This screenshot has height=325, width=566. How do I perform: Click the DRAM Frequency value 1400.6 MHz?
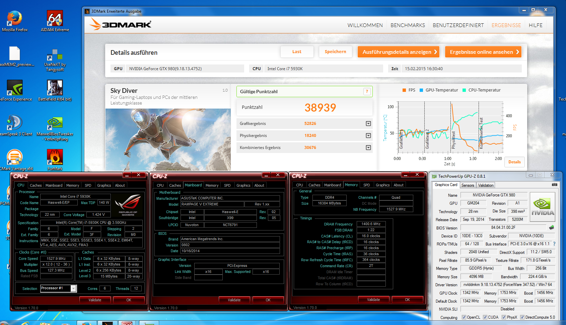[x=371, y=224]
